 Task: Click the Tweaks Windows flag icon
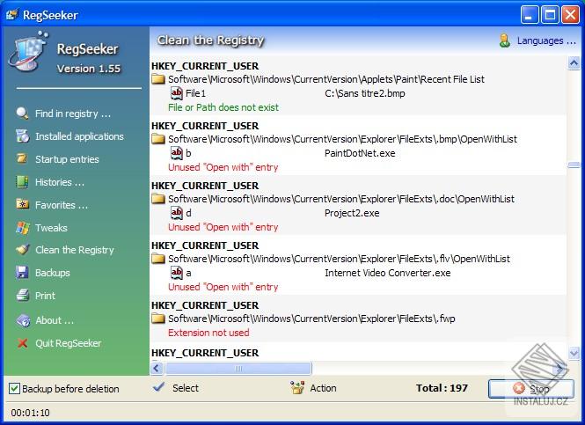point(22,228)
